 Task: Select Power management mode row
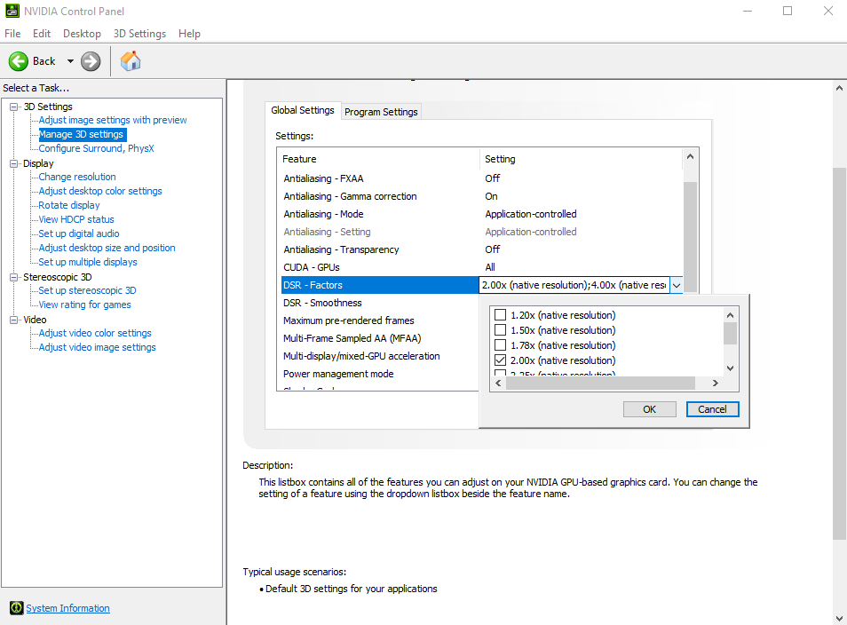[380, 374]
